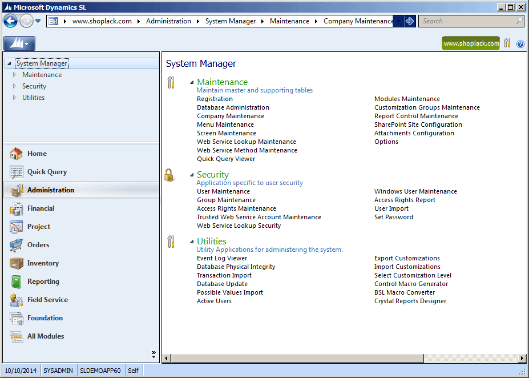The image size is (529, 378).
Task: Click the greyed Forward navigation arrow
Action: click(26, 21)
